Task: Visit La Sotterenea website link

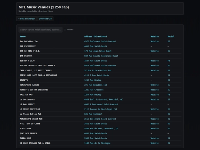Action: pos(154,100)
